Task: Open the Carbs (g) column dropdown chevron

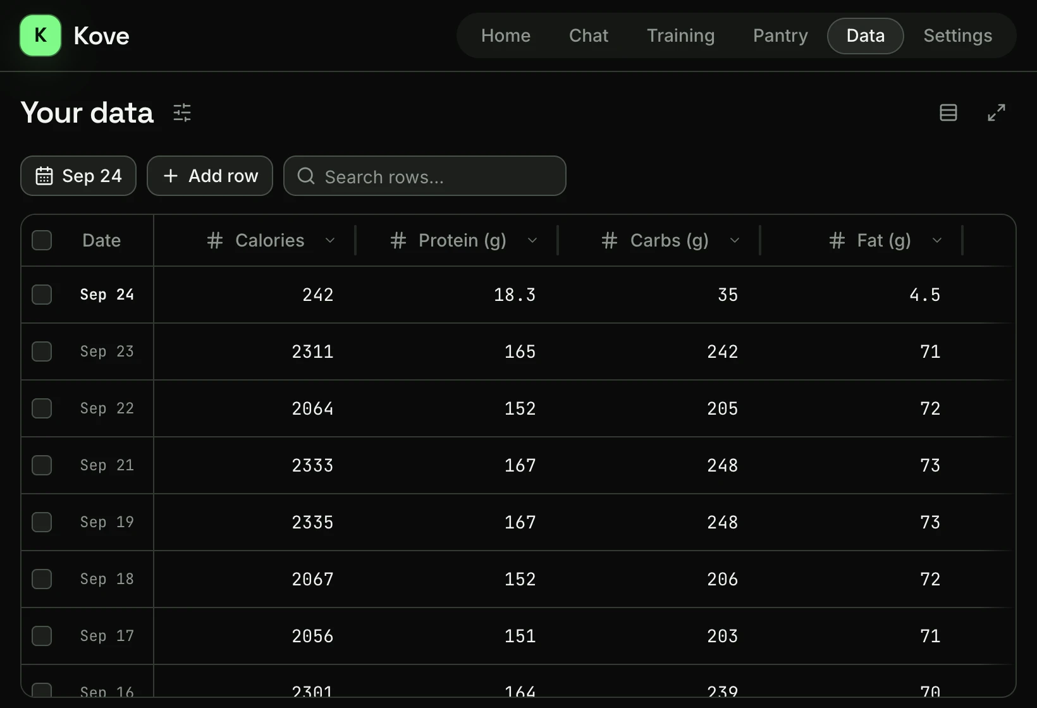Action: click(735, 240)
